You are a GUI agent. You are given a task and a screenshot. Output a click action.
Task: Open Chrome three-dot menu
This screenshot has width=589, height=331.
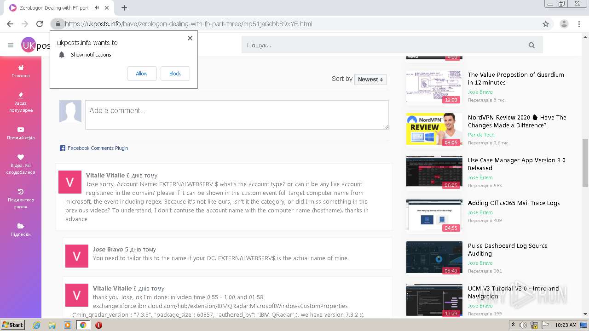click(578, 24)
